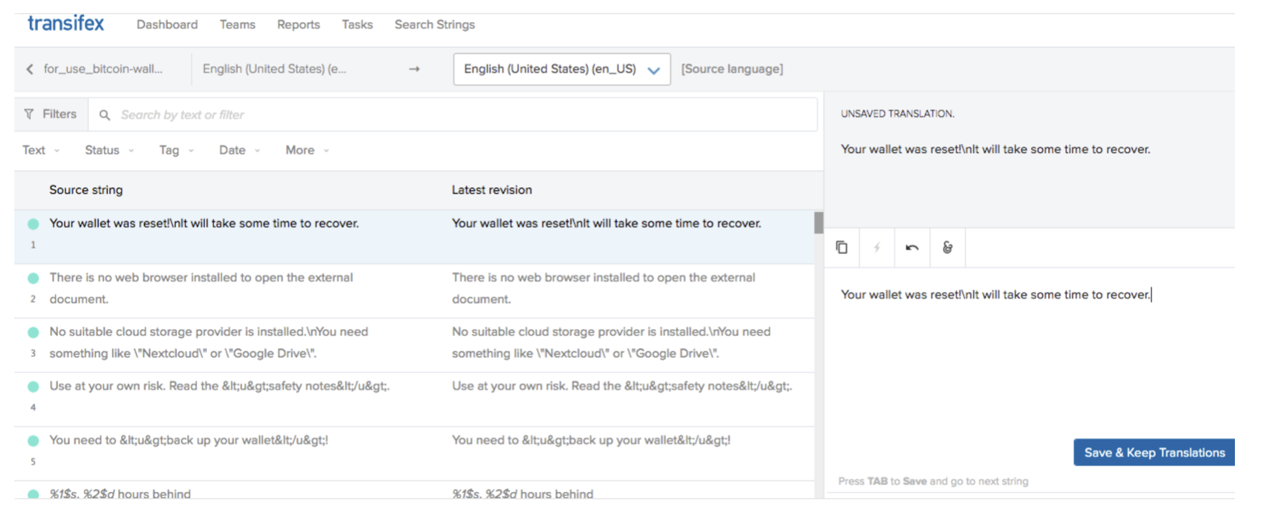Screen dimensions: 1276x511
Task: Click the Search by text or filter field
Action: (457, 115)
